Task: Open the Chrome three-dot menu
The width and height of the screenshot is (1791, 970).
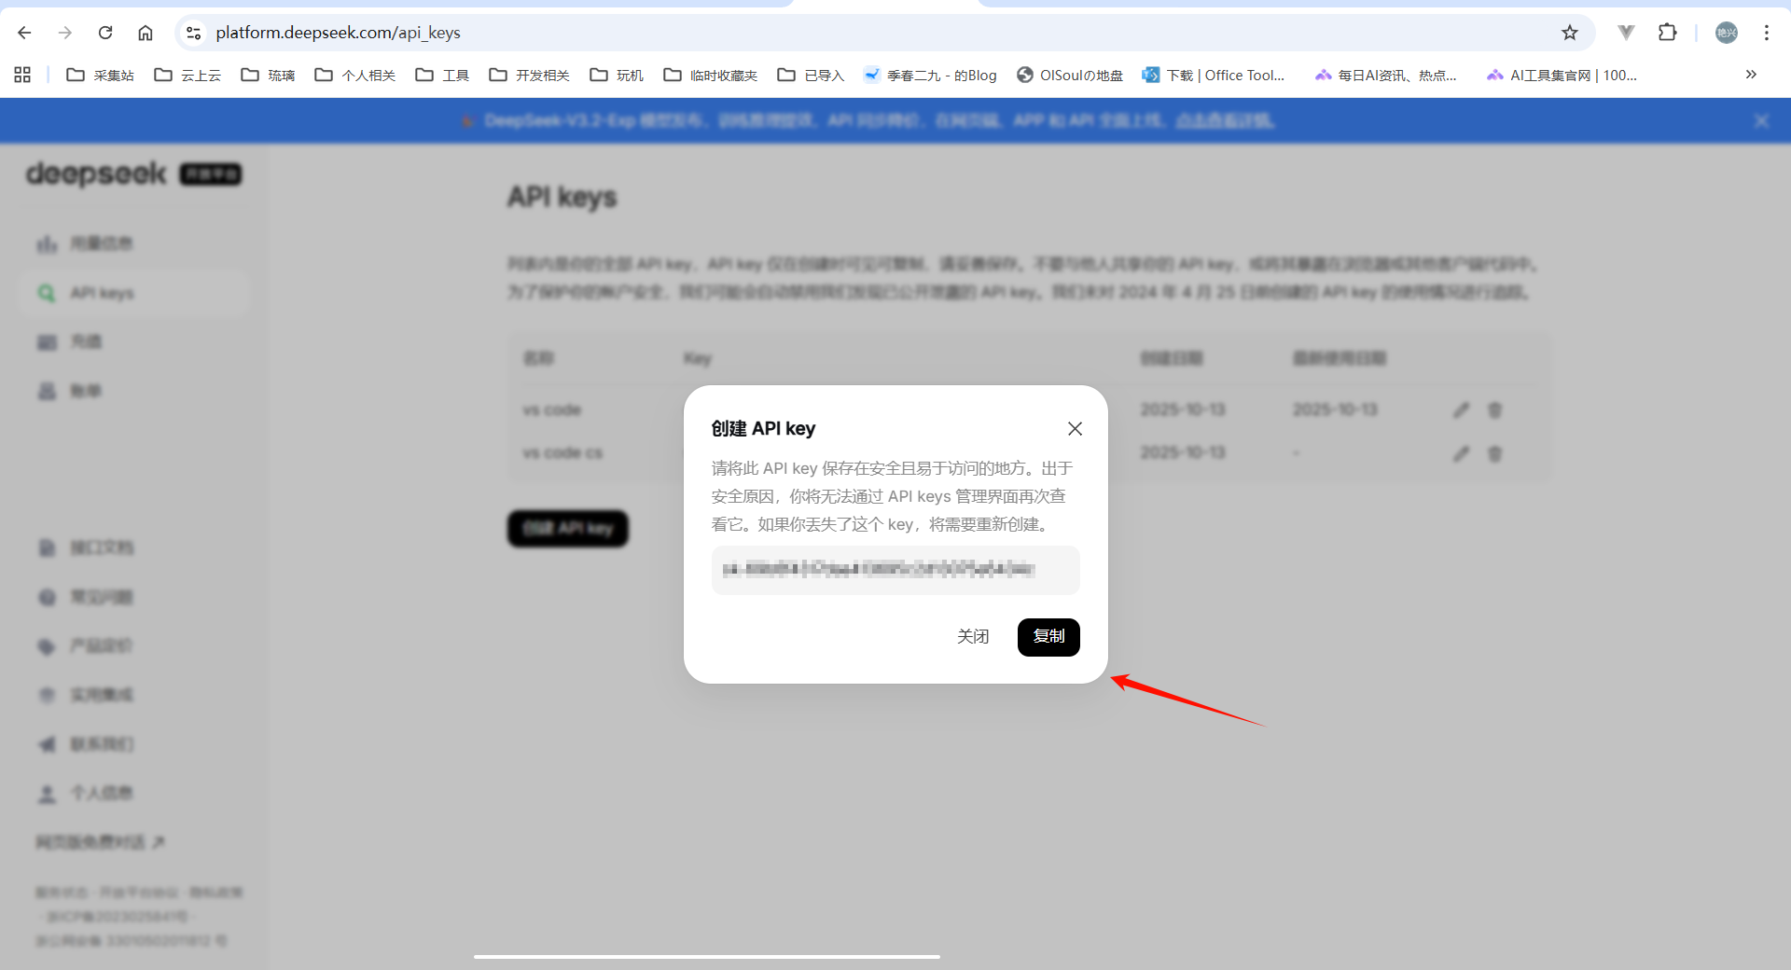Action: coord(1766,33)
